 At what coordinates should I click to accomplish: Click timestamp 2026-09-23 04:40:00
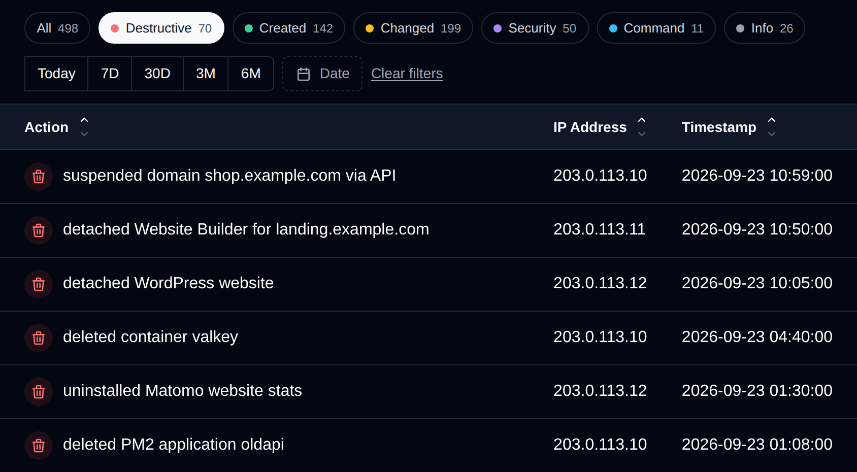757,337
